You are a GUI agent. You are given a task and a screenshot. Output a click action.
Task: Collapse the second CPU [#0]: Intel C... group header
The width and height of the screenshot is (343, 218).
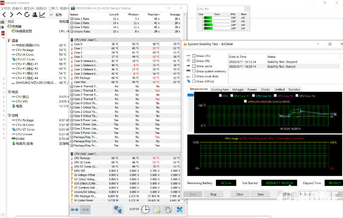click(125, 154)
